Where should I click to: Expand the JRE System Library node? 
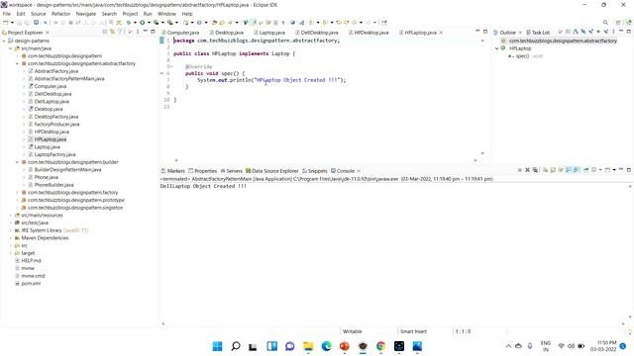point(11,230)
